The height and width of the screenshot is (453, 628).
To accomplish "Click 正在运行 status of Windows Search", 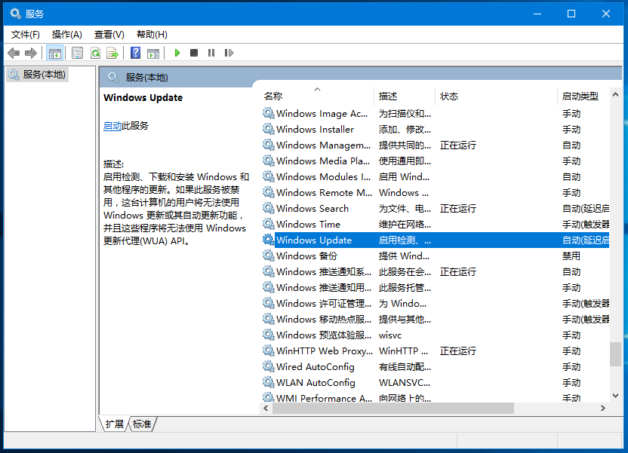I will click(x=457, y=208).
